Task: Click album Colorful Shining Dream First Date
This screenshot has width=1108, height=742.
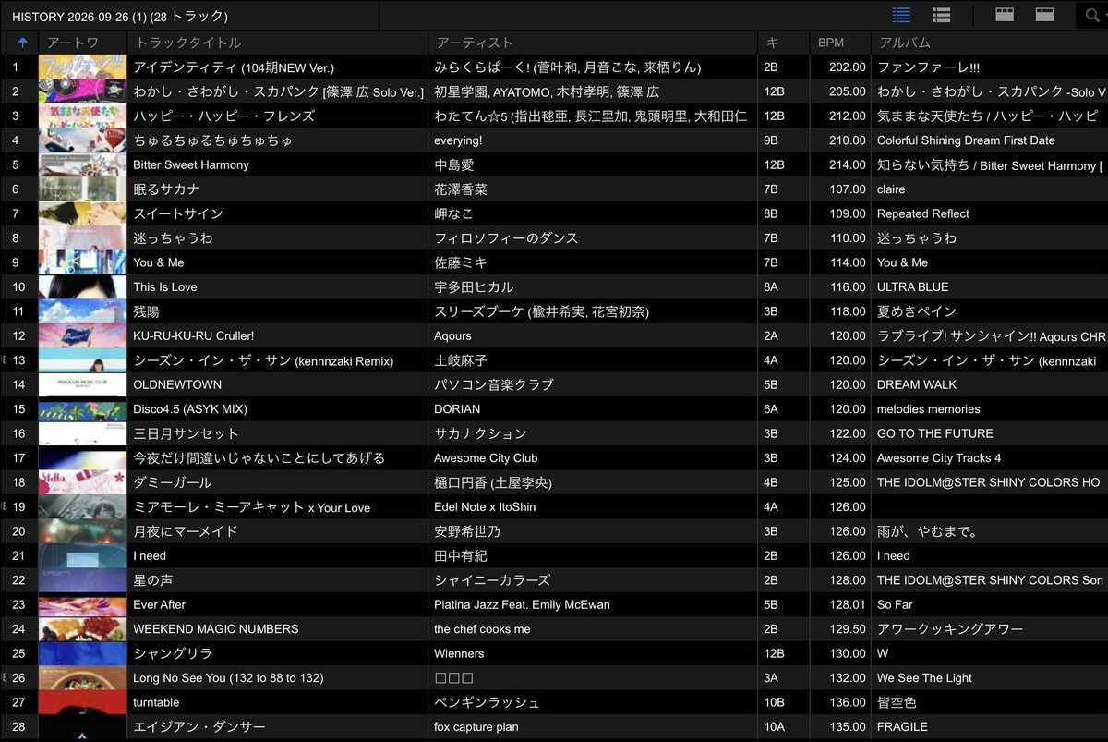Action: click(966, 140)
